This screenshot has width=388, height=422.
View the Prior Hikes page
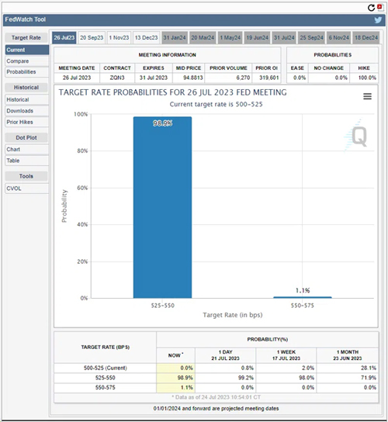[26, 123]
